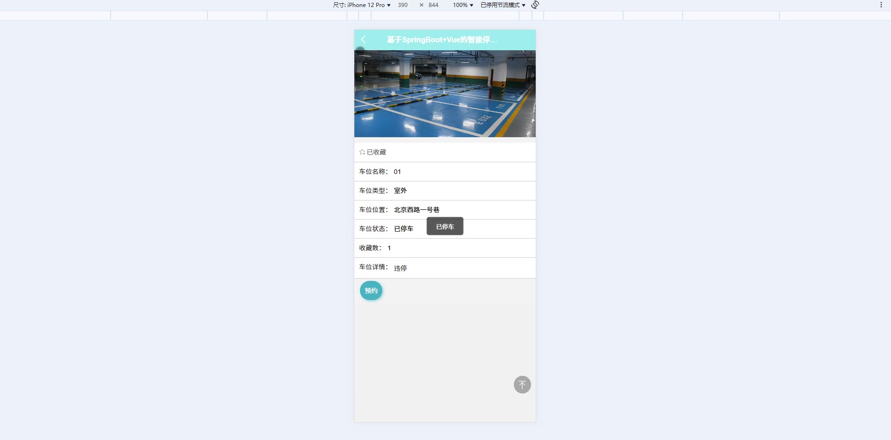This screenshot has height=440, width=891.
Task: Click the 车位类型 value 室外
Action: tap(400, 191)
